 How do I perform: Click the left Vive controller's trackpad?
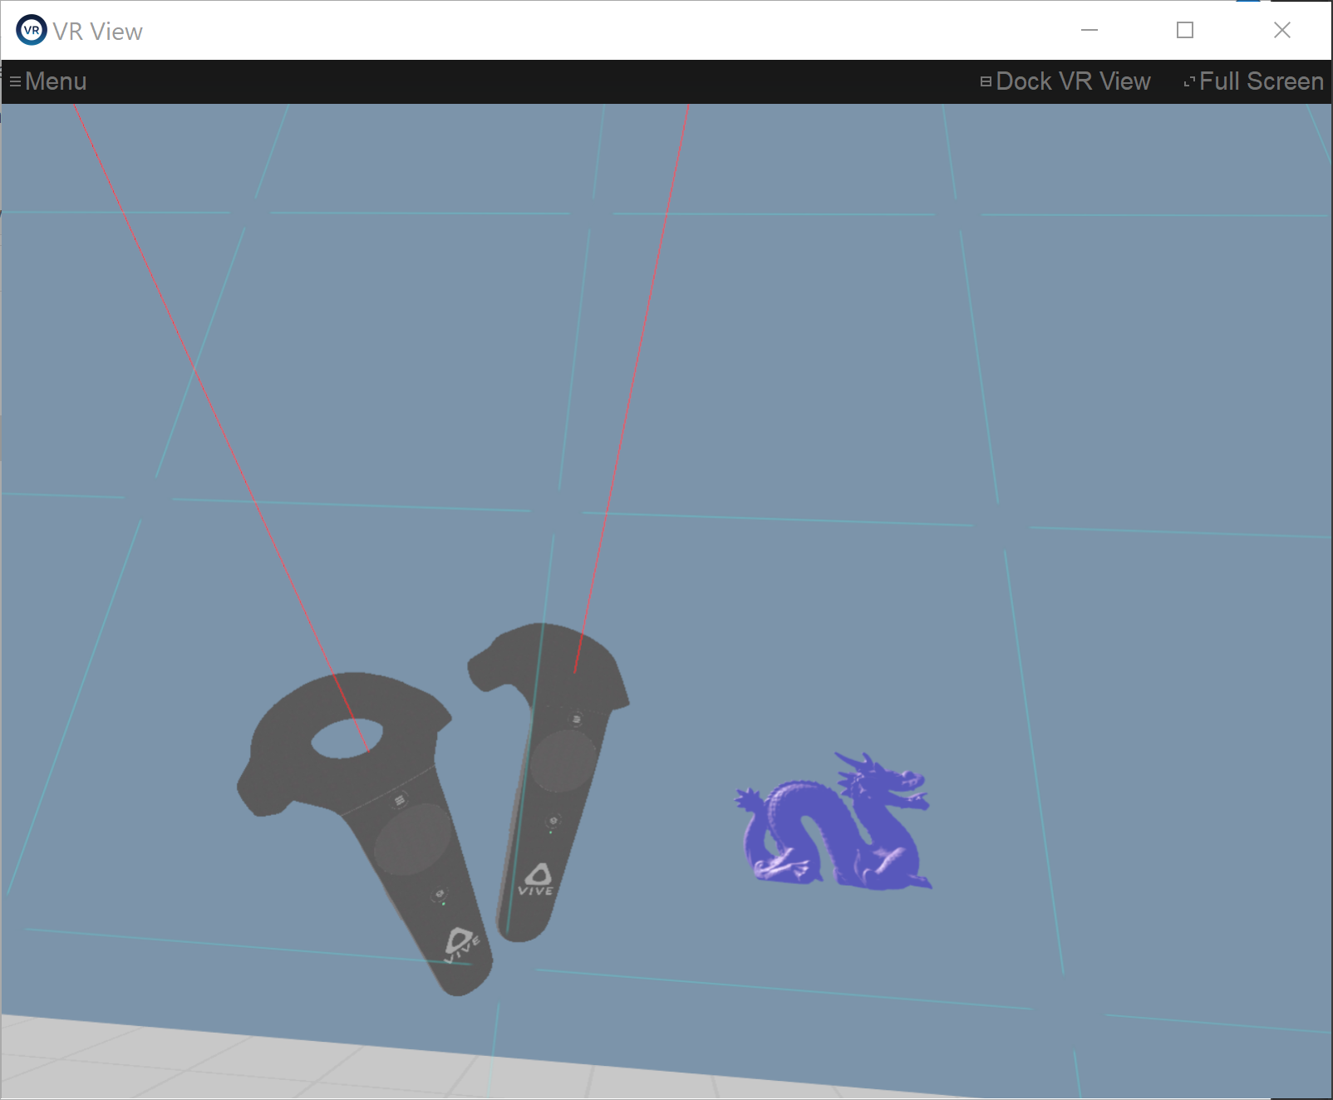[411, 839]
